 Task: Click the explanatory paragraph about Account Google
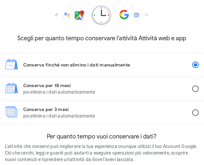tap(102, 153)
